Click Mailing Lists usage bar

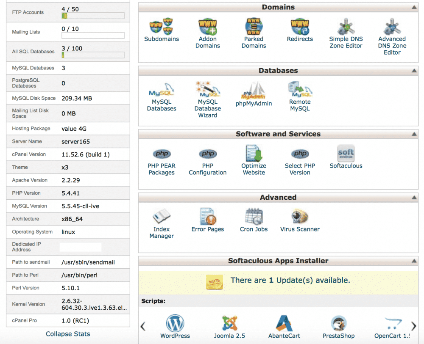pyautogui.click(x=93, y=36)
